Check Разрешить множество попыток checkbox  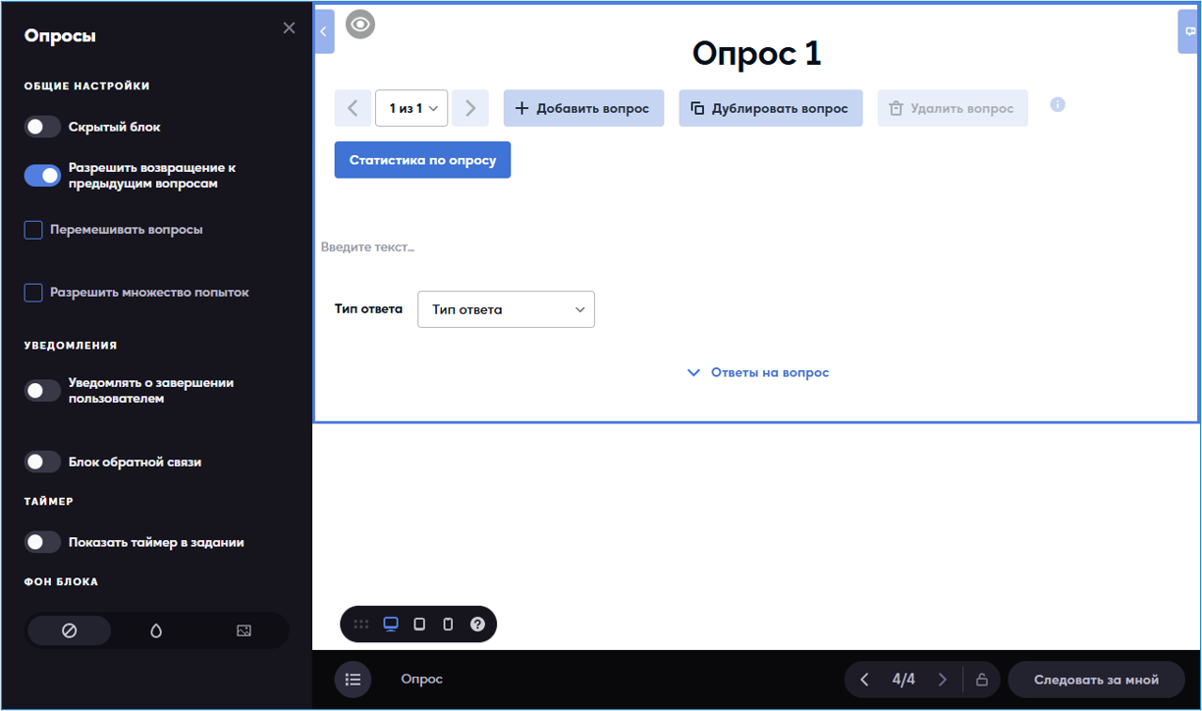tap(33, 293)
